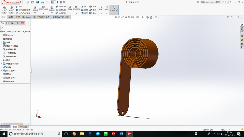Viewport: 244px width, 137px height.
Task: Open the Appearances tab in task pane
Action: pos(242,40)
